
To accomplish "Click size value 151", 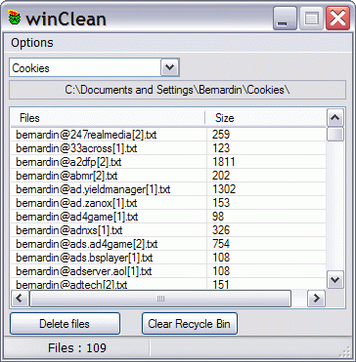I will pyautogui.click(x=221, y=284).
